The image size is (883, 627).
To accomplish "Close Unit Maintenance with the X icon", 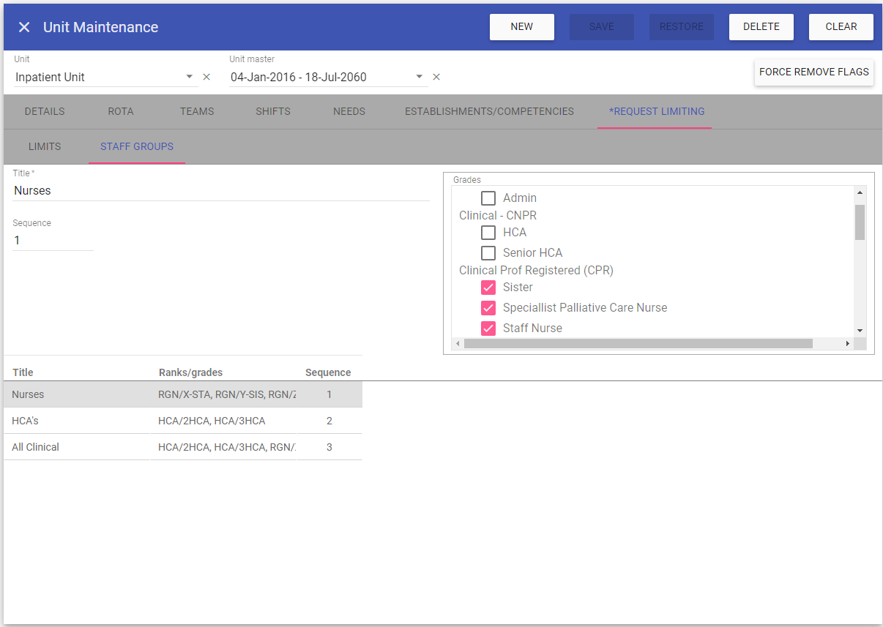I will coord(24,27).
